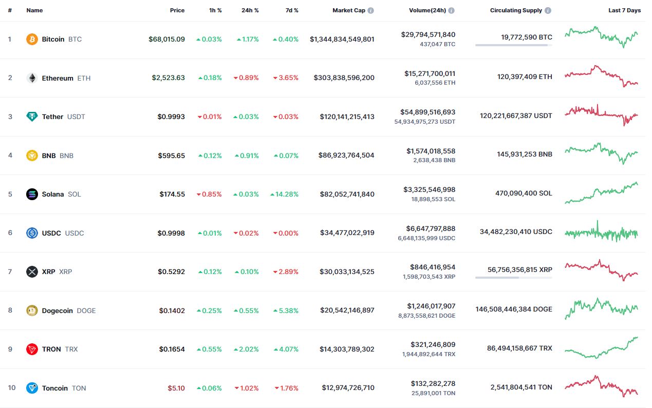This screenshot has height=408, width=652.
Task: Click Solana's 7d change 14.28%
Action: click(284, 194)
